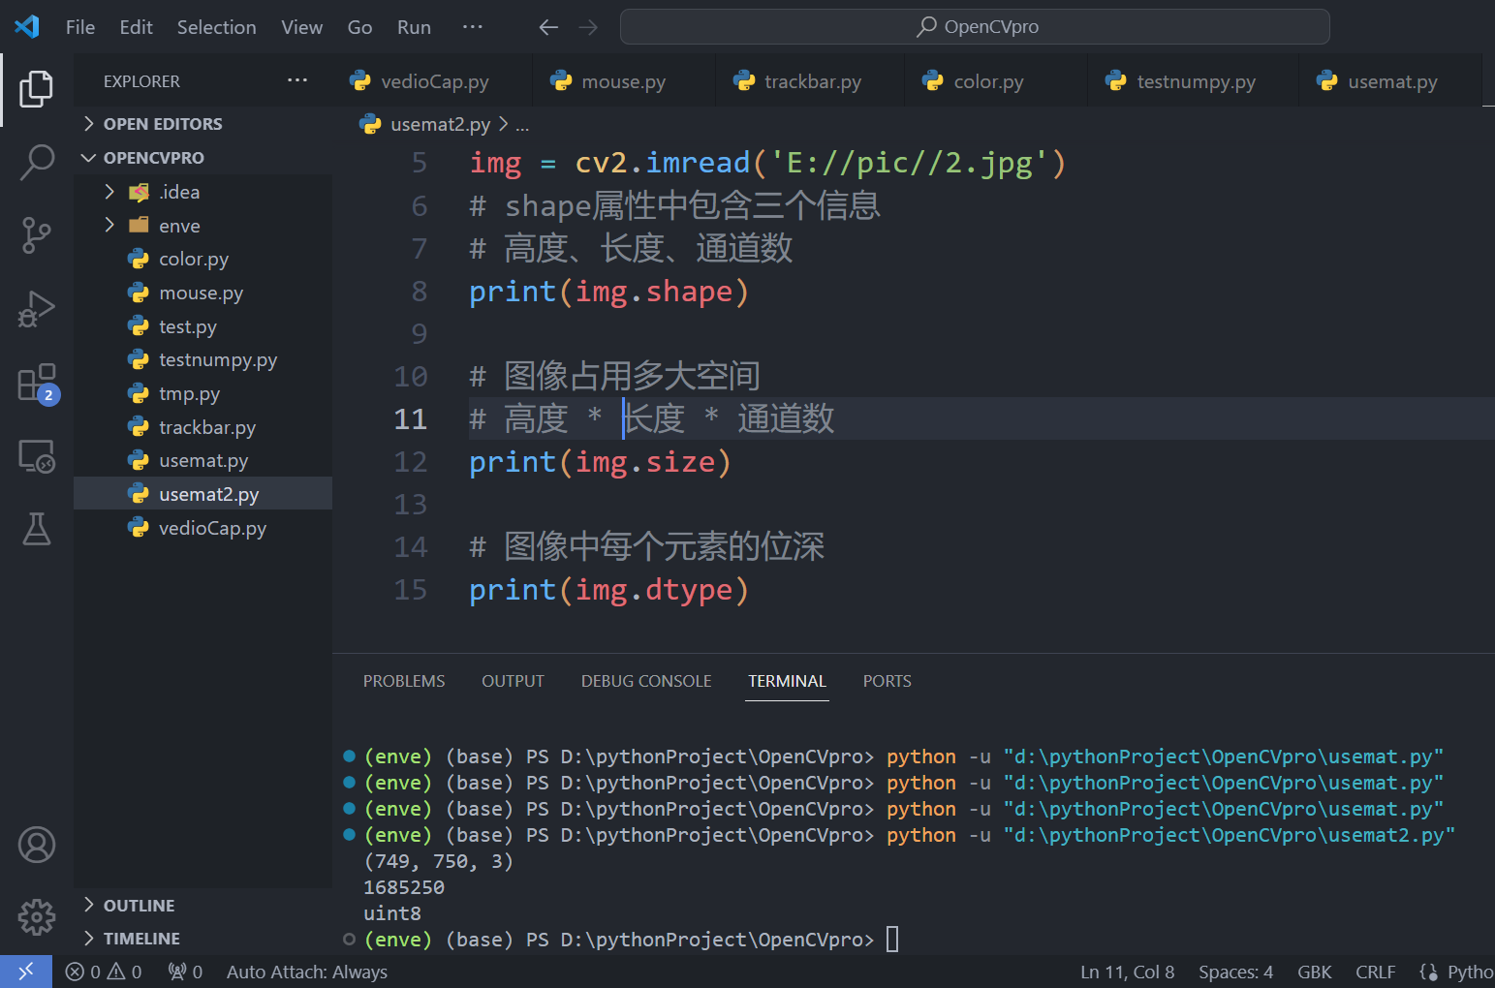1495x988 pixels.
Task: Open Accounts menu in activity bar
Action: 37,845
